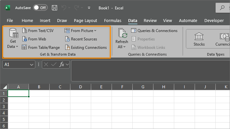
Task: Select row 5 header
Action: click(4, 119)
